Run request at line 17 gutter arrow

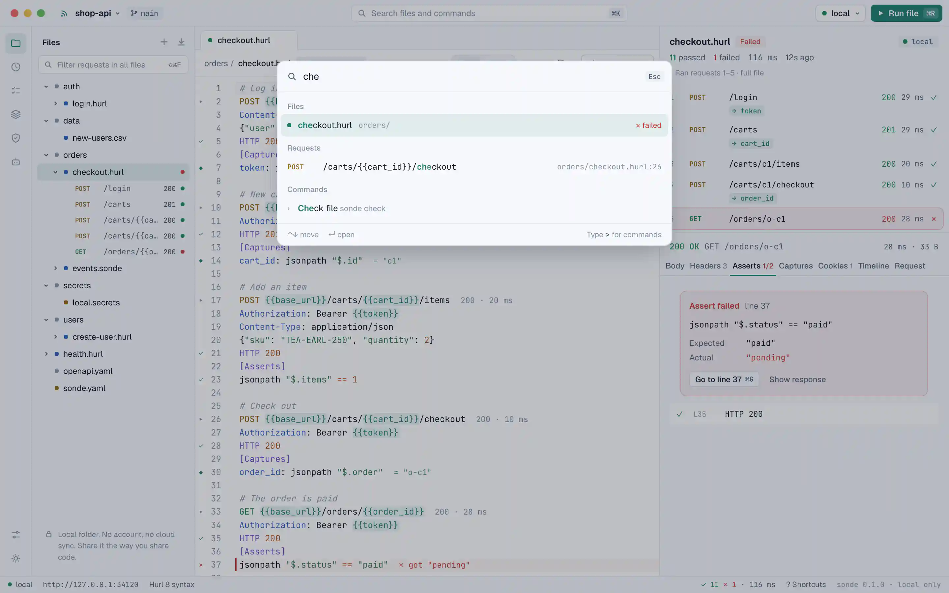tap(201, 300)
